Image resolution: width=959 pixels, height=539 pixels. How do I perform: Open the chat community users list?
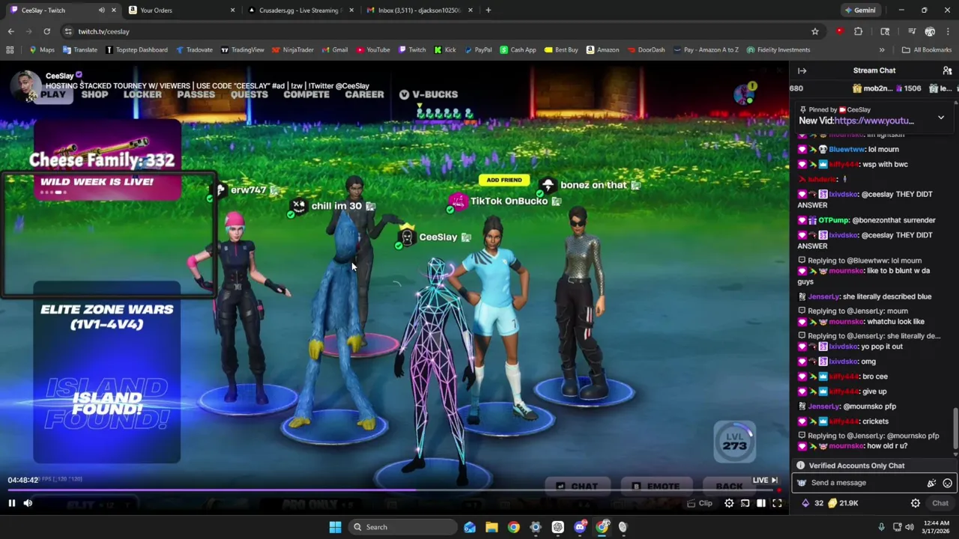tap(947, 70)
